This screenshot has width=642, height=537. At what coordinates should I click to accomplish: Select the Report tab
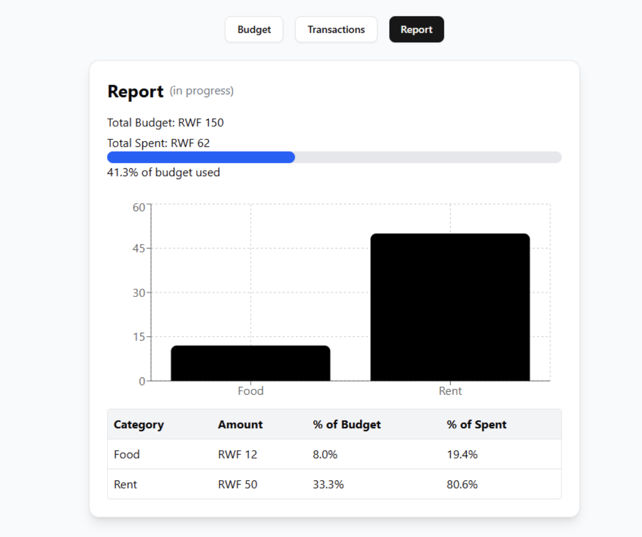[416, 29]
